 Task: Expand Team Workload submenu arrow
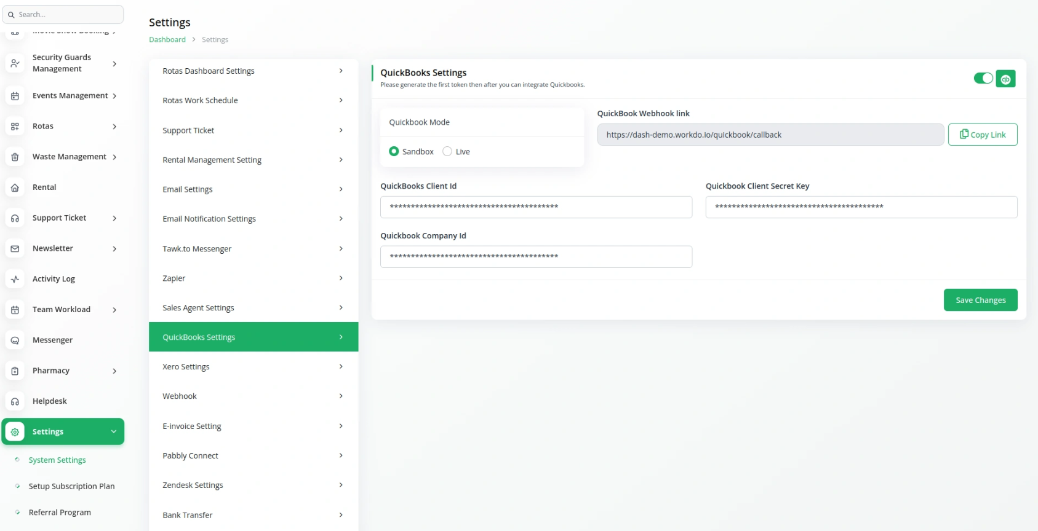coord(114,310)
